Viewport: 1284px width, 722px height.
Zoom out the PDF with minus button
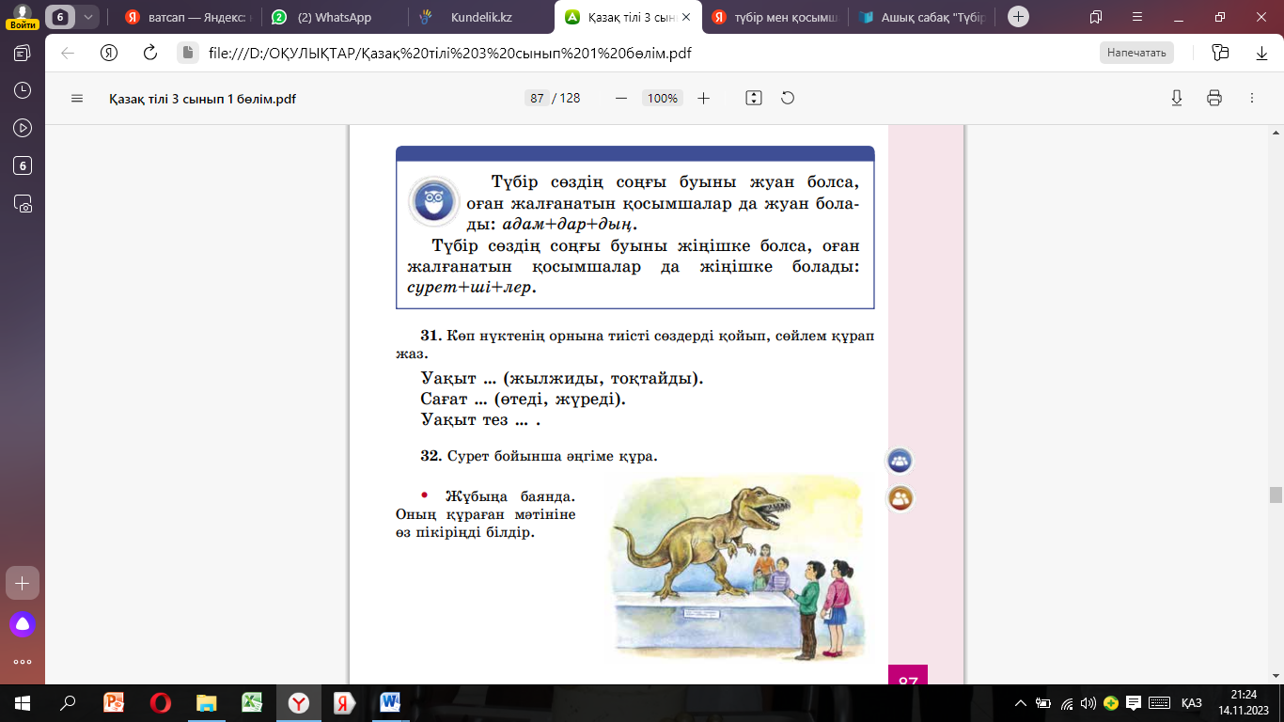coord(620,99)
